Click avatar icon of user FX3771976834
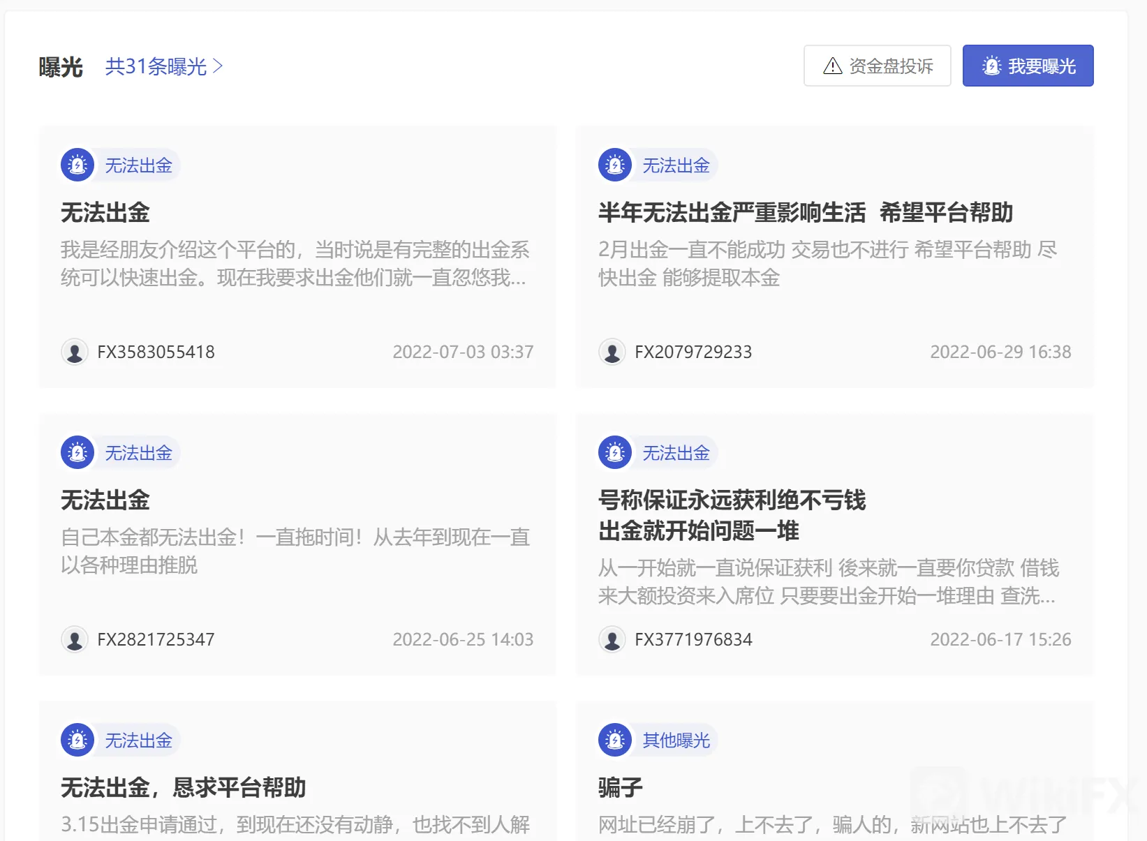Viewport: 1147px width, 841px height. click(612, 639)
